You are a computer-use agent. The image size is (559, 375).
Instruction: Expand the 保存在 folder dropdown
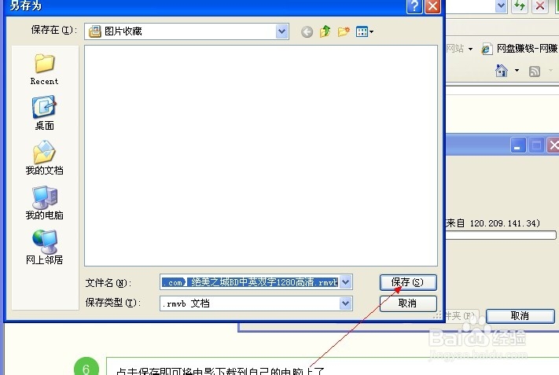281,31
